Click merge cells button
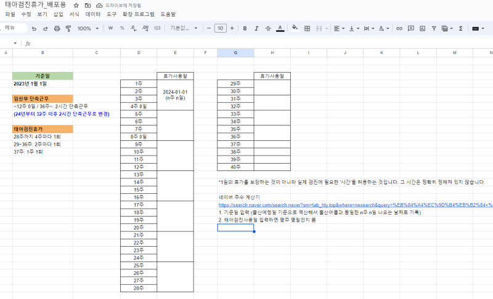Viewport: 493px width, 299px height. [x=319, y=28]
